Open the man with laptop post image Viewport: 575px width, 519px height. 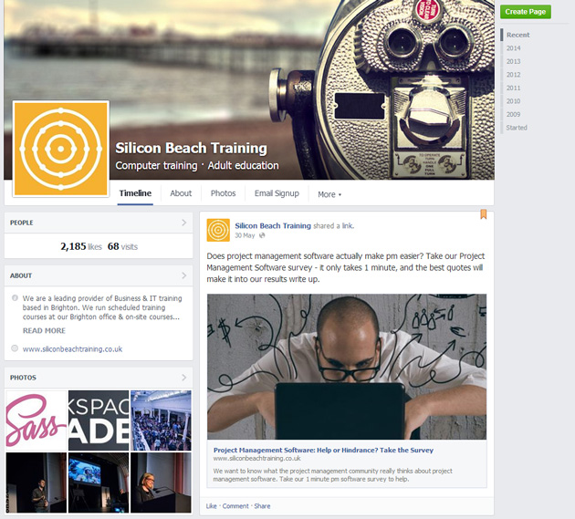347,367
